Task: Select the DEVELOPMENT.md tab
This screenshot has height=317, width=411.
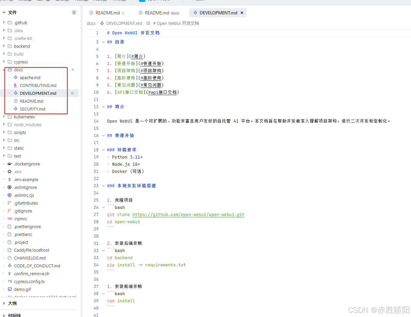Action: 218,13
